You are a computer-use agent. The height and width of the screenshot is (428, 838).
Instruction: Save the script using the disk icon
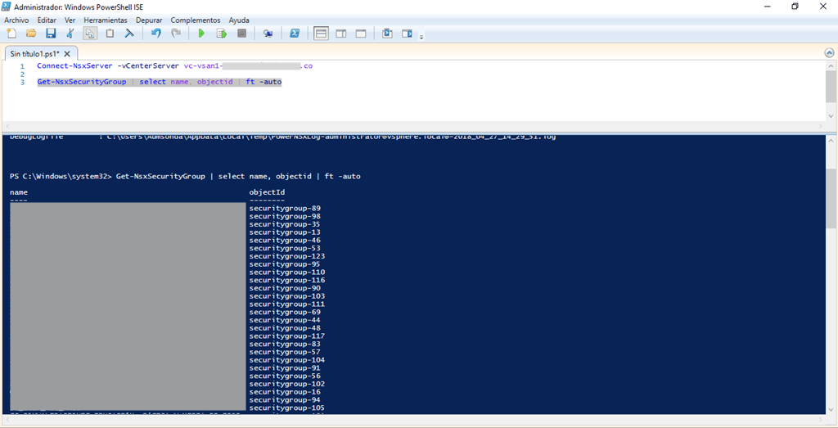click(51, 34)
